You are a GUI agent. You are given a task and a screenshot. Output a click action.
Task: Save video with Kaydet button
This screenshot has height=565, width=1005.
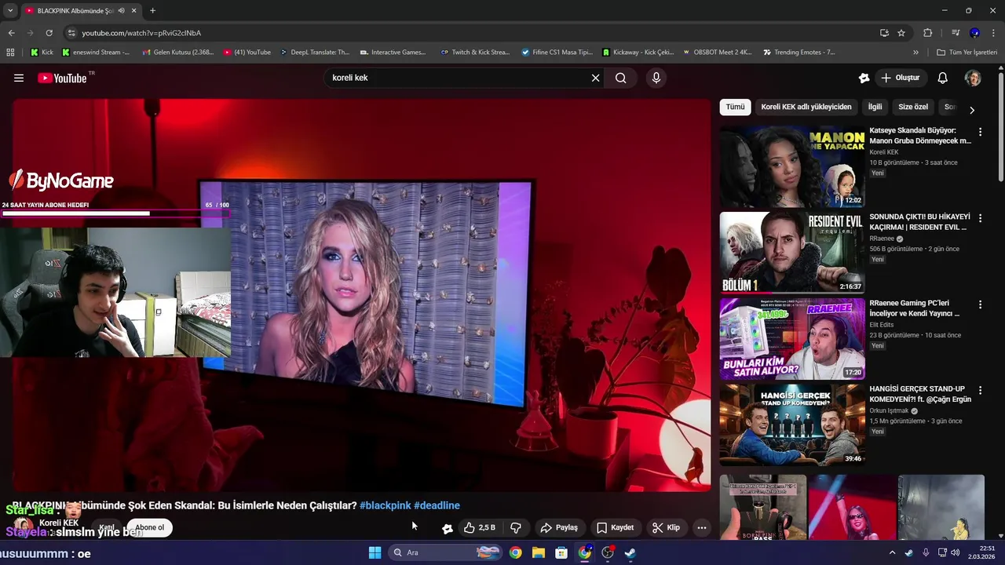615,527
